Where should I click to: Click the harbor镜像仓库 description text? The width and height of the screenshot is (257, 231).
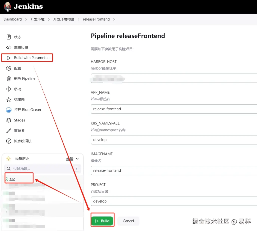coord(103,68)
